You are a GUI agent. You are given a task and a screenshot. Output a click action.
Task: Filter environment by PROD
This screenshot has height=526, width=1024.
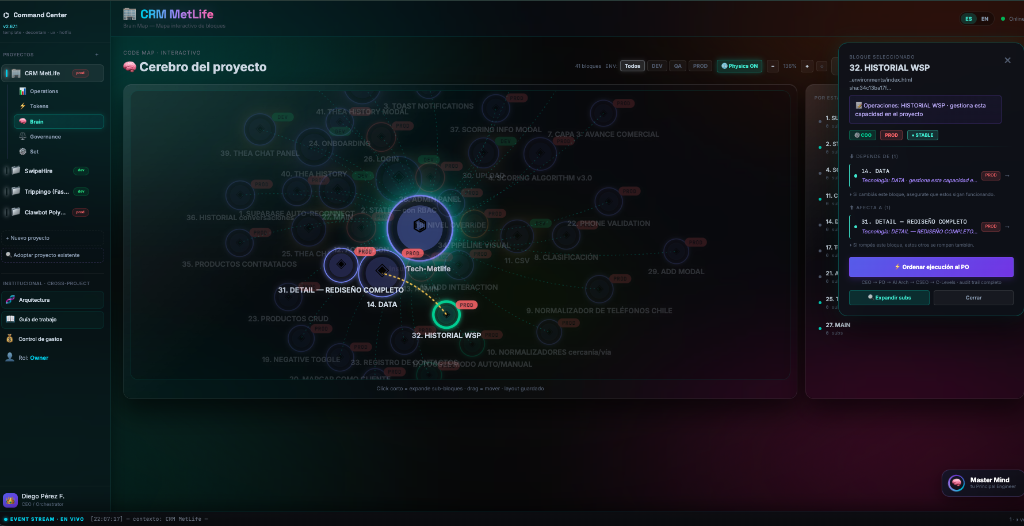700,66
